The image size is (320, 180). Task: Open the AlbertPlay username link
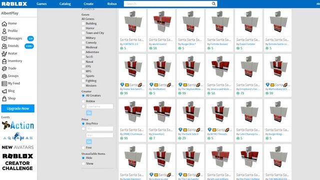(x=9, y=13)
